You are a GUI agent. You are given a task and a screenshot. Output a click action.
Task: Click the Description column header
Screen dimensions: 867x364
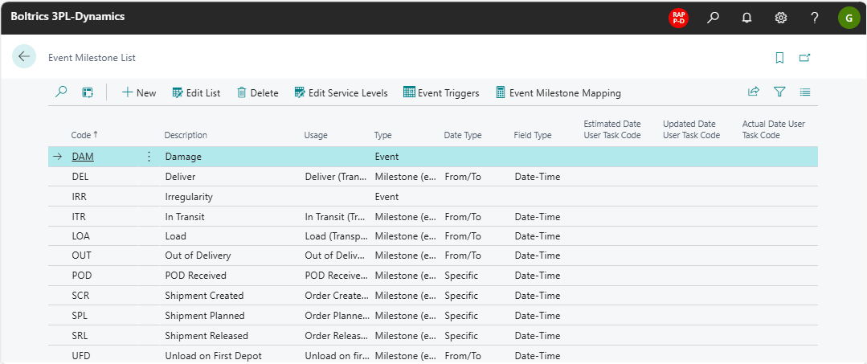click(x=186, y=135)
